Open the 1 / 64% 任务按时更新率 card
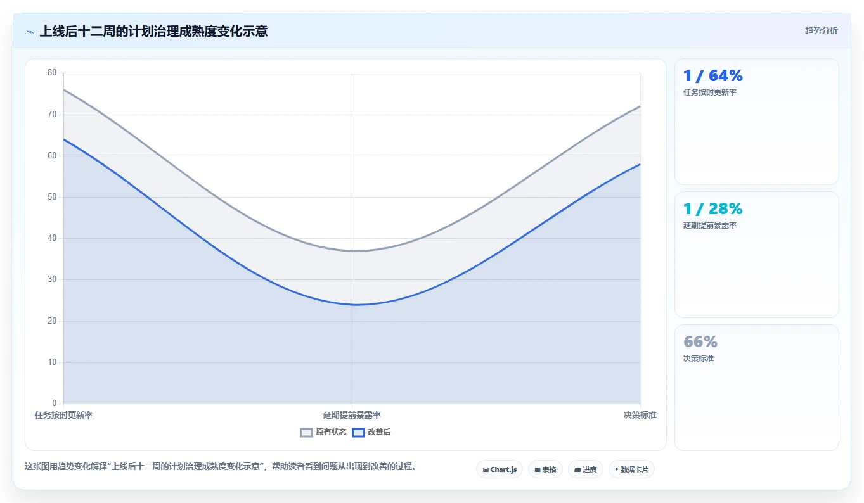Viewport: 864px width, 503px height. pos(757,122)
